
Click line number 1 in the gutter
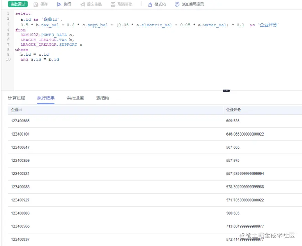tap(8, 13)
